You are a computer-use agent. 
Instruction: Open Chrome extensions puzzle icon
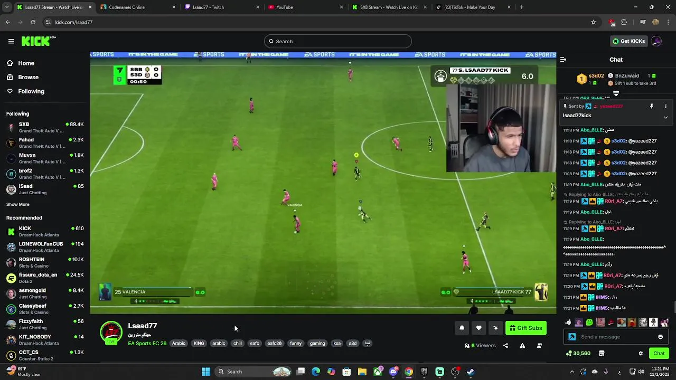[x=624, y=22]
